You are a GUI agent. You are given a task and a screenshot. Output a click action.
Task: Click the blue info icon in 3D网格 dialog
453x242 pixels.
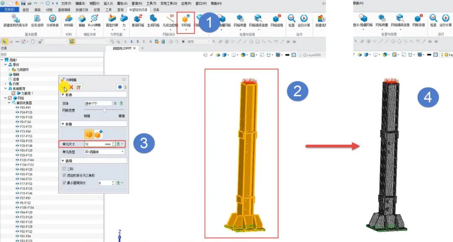[120, 87]
